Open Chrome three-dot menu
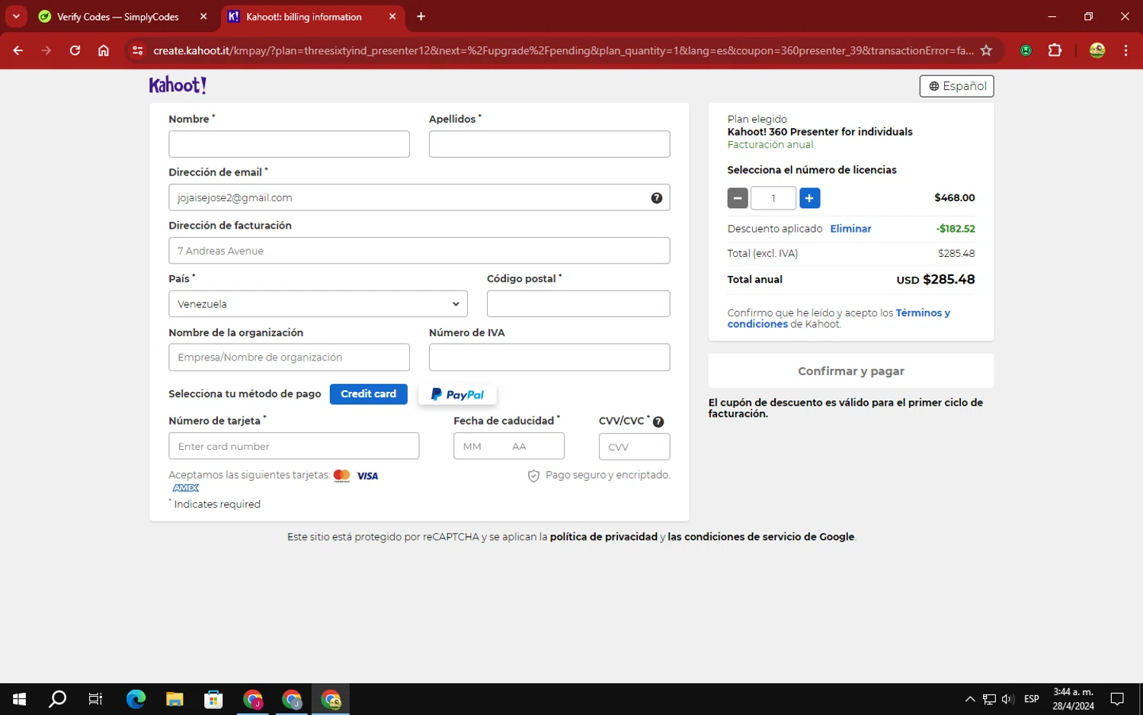Viewport: 1143px width, 715px height. click(x=1125, y=50)
